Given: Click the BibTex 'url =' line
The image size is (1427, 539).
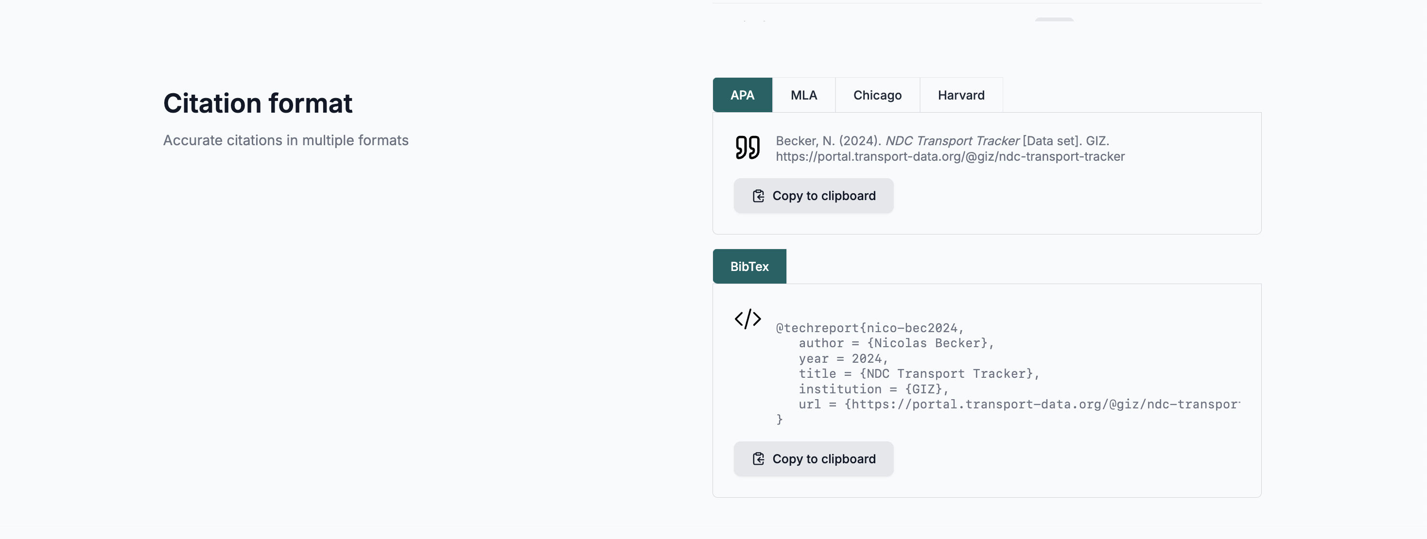Looking at the screenshot, I should (1019, 404).
